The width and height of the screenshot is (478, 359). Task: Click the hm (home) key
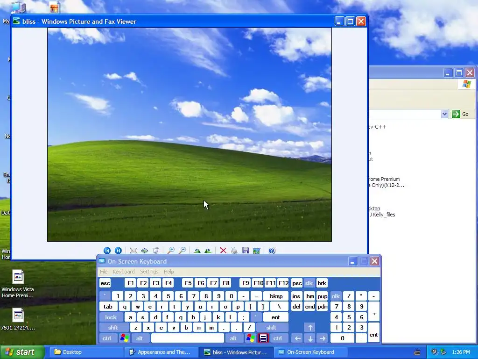(310, 296)
